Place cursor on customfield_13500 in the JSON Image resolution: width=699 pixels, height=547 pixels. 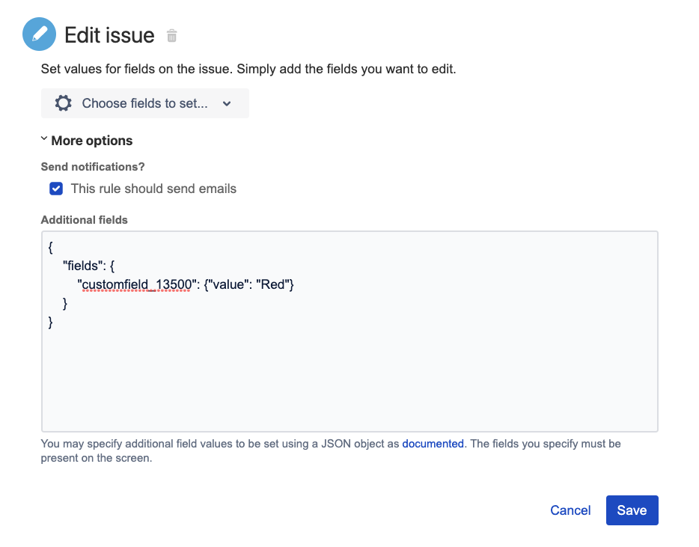(x=135, y=284)
